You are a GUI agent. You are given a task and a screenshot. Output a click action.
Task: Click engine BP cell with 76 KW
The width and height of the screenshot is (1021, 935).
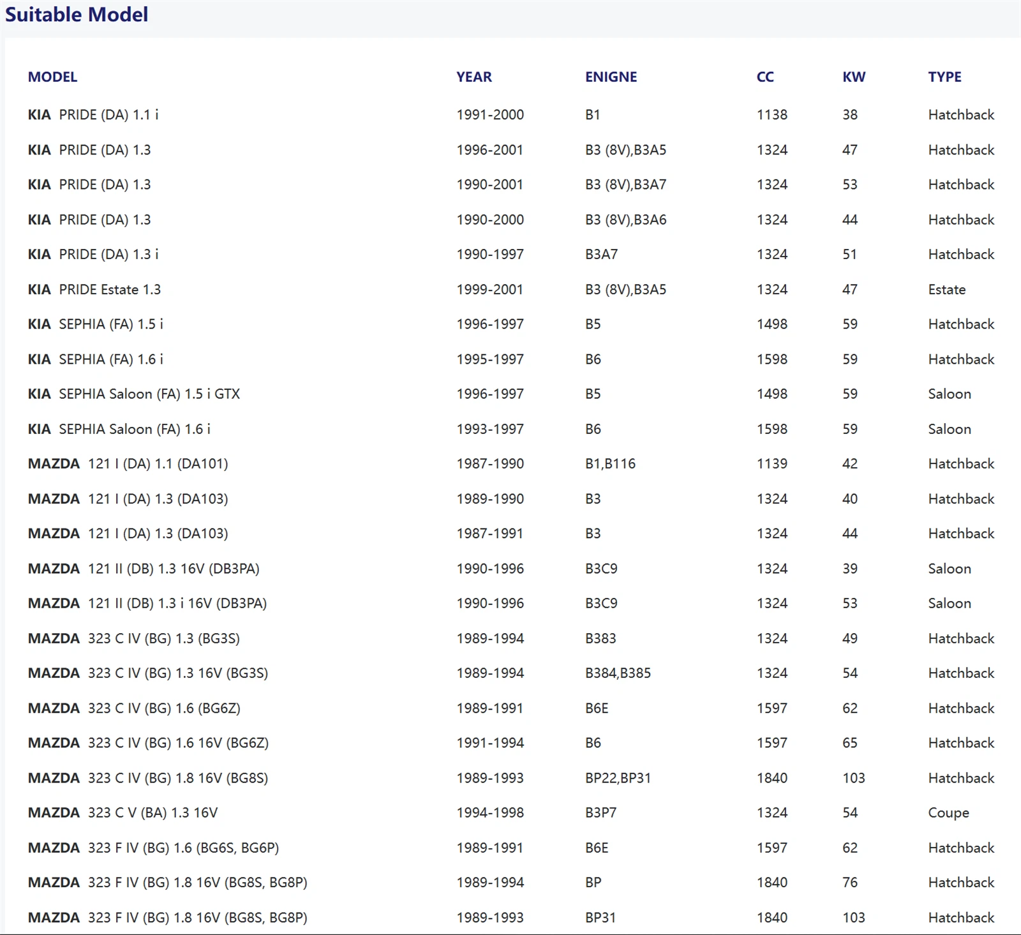coord(593,882)
